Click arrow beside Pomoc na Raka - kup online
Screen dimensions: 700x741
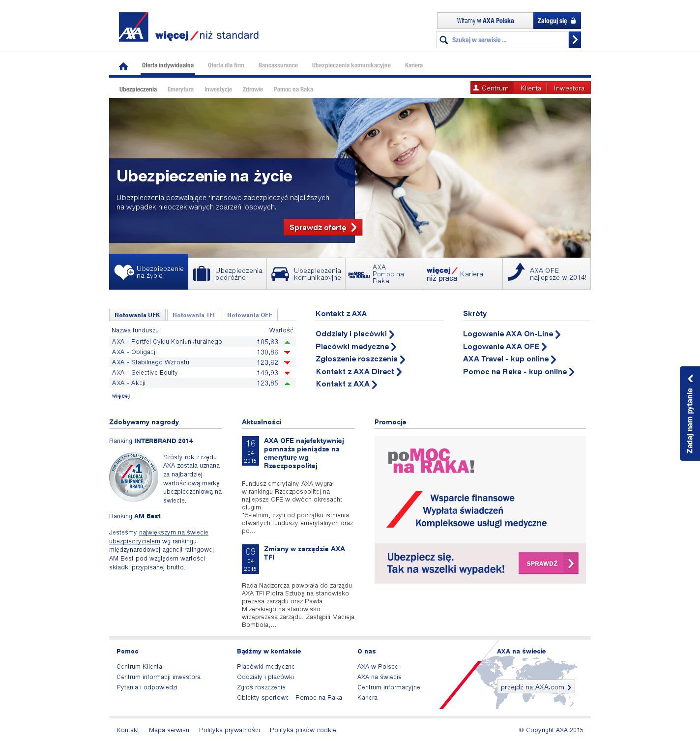point(572,372)
